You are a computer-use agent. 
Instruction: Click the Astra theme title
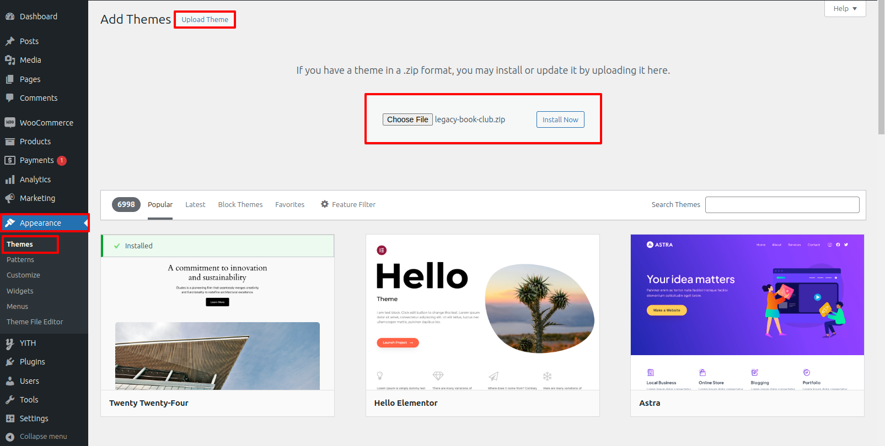point(650,403)
